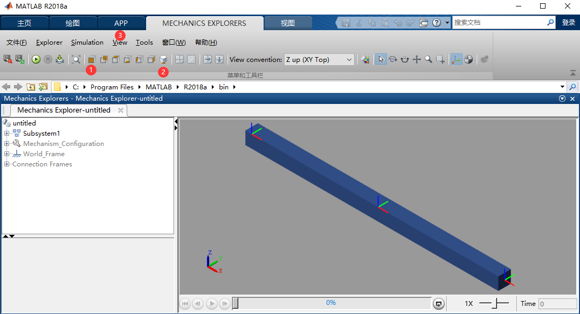Click the grey Stop simulation icon

(x=48, y=59)
